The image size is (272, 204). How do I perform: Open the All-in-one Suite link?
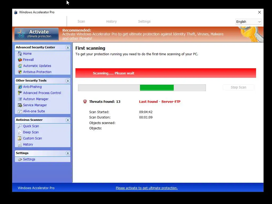[x=34, y=111]
